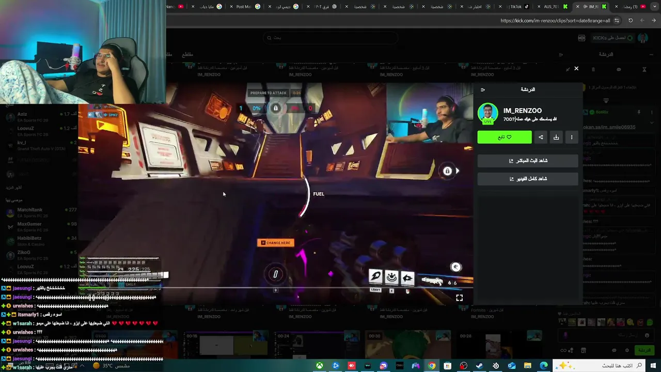The width and height of the screenshot is (661, 372).
Task: Open the HabibiBetz recommended channel
Action: point(41,241)
